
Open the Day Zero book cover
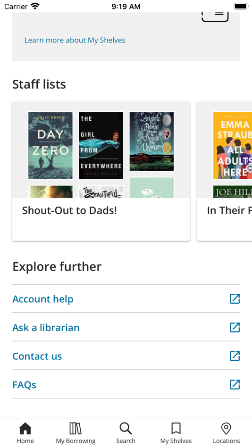50,146
